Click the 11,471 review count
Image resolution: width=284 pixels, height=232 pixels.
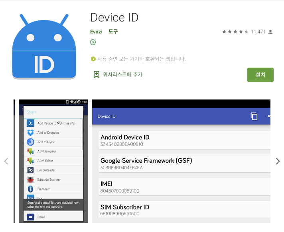point(258,32)
